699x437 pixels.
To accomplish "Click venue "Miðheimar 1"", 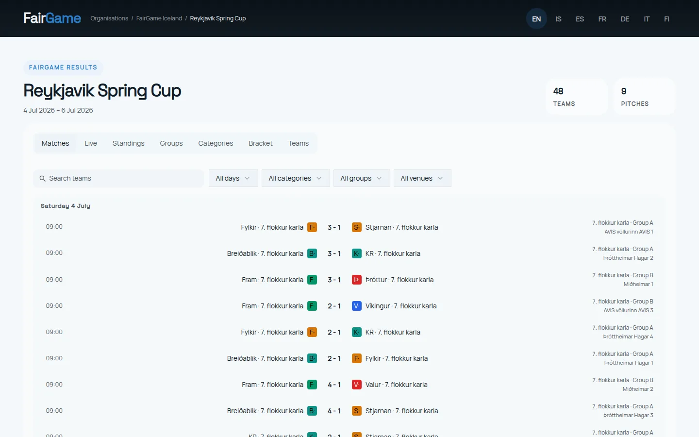I will [x=638, y=284].
